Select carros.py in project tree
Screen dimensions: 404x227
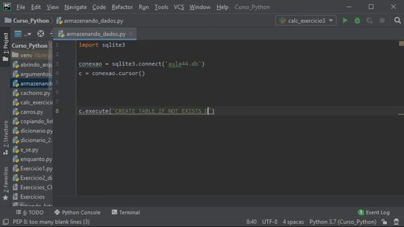click(x=28, y=112)
